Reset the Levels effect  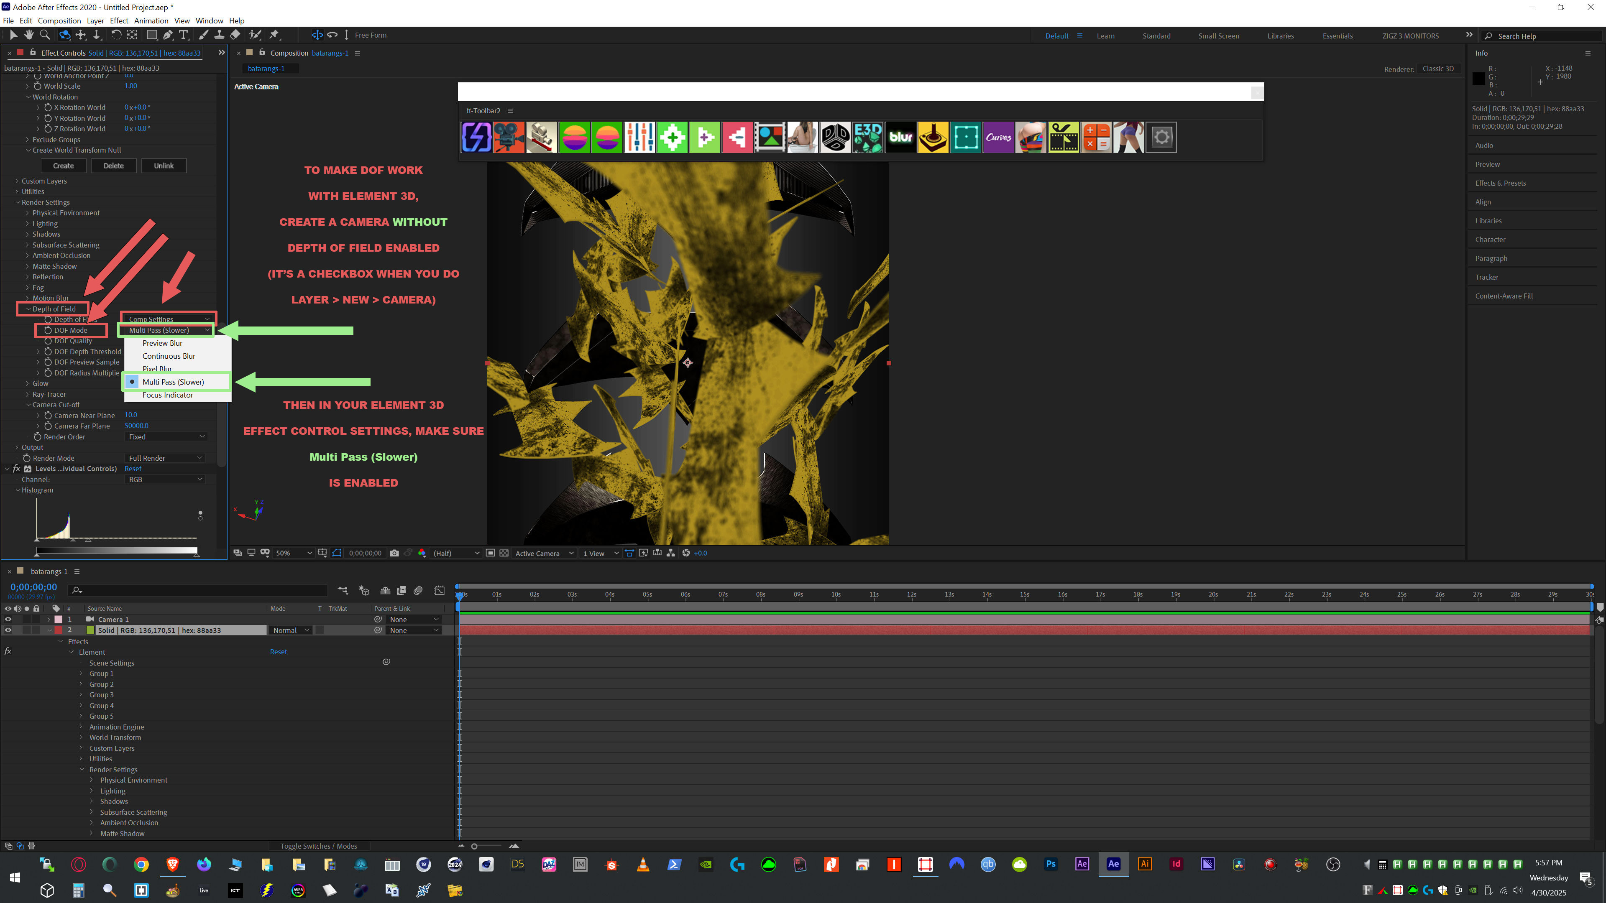tap(133, 469)
